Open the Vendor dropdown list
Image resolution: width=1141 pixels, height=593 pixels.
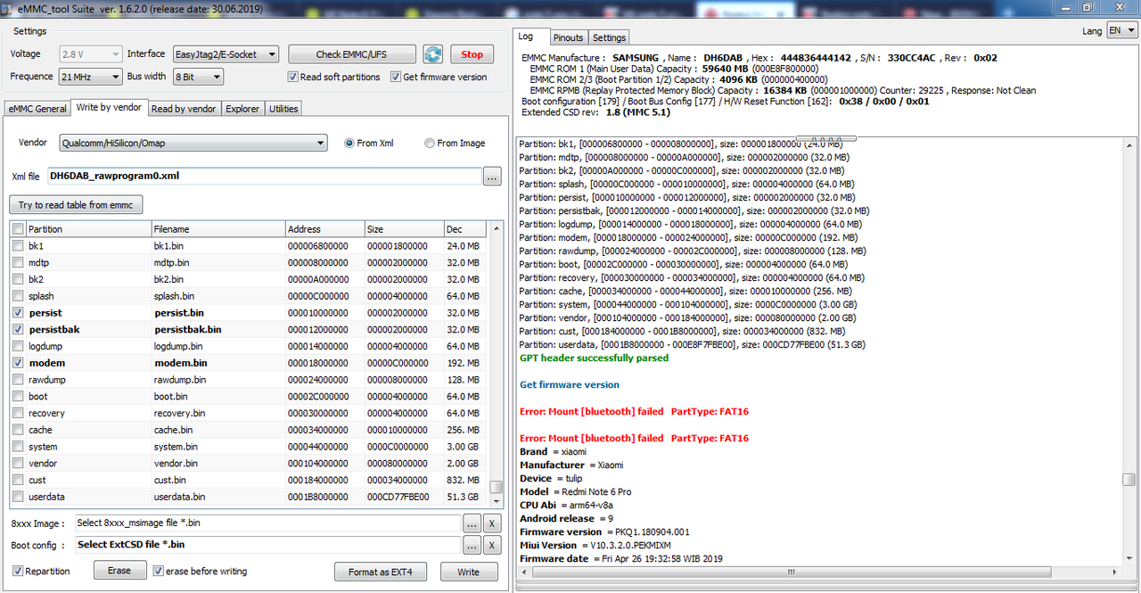coord(321,144)
